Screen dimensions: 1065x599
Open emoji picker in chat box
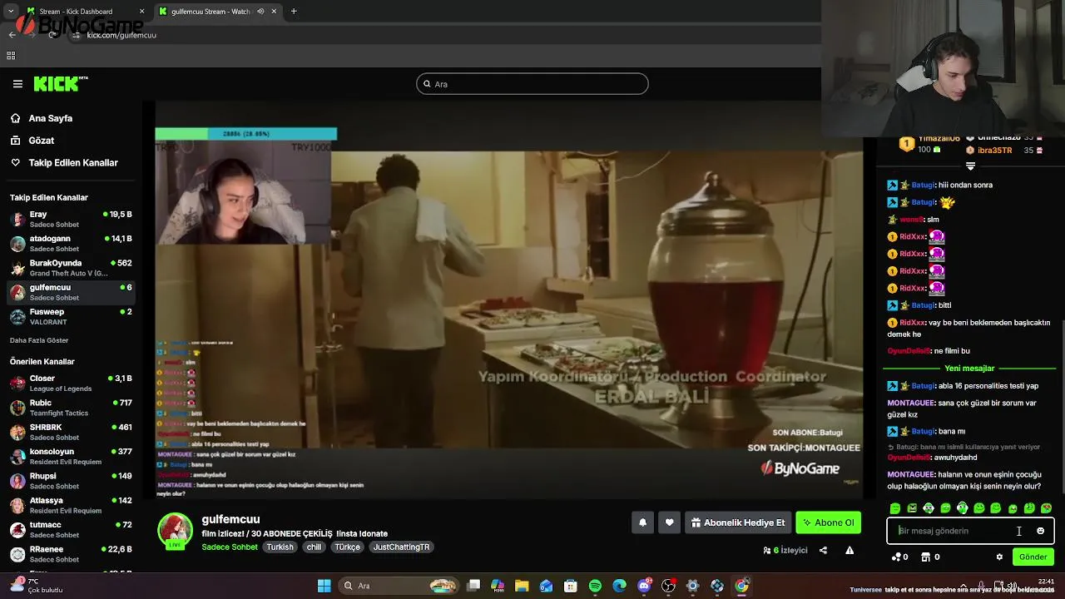1040,531
